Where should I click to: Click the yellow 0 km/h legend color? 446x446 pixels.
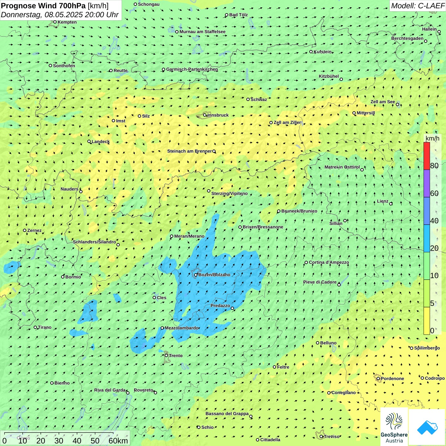pyautogui.click(x=427, y=321)
